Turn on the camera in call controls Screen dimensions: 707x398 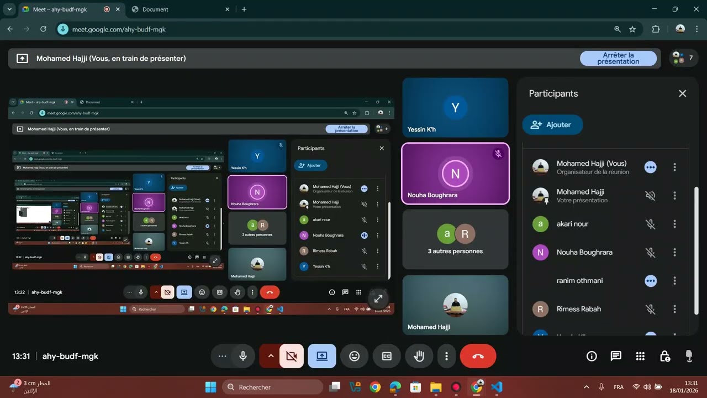pos(292,357)
